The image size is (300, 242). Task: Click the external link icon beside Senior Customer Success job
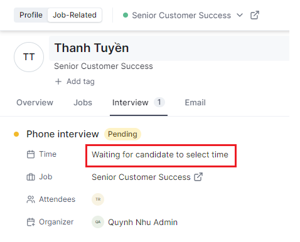click(x=198, y=177)
